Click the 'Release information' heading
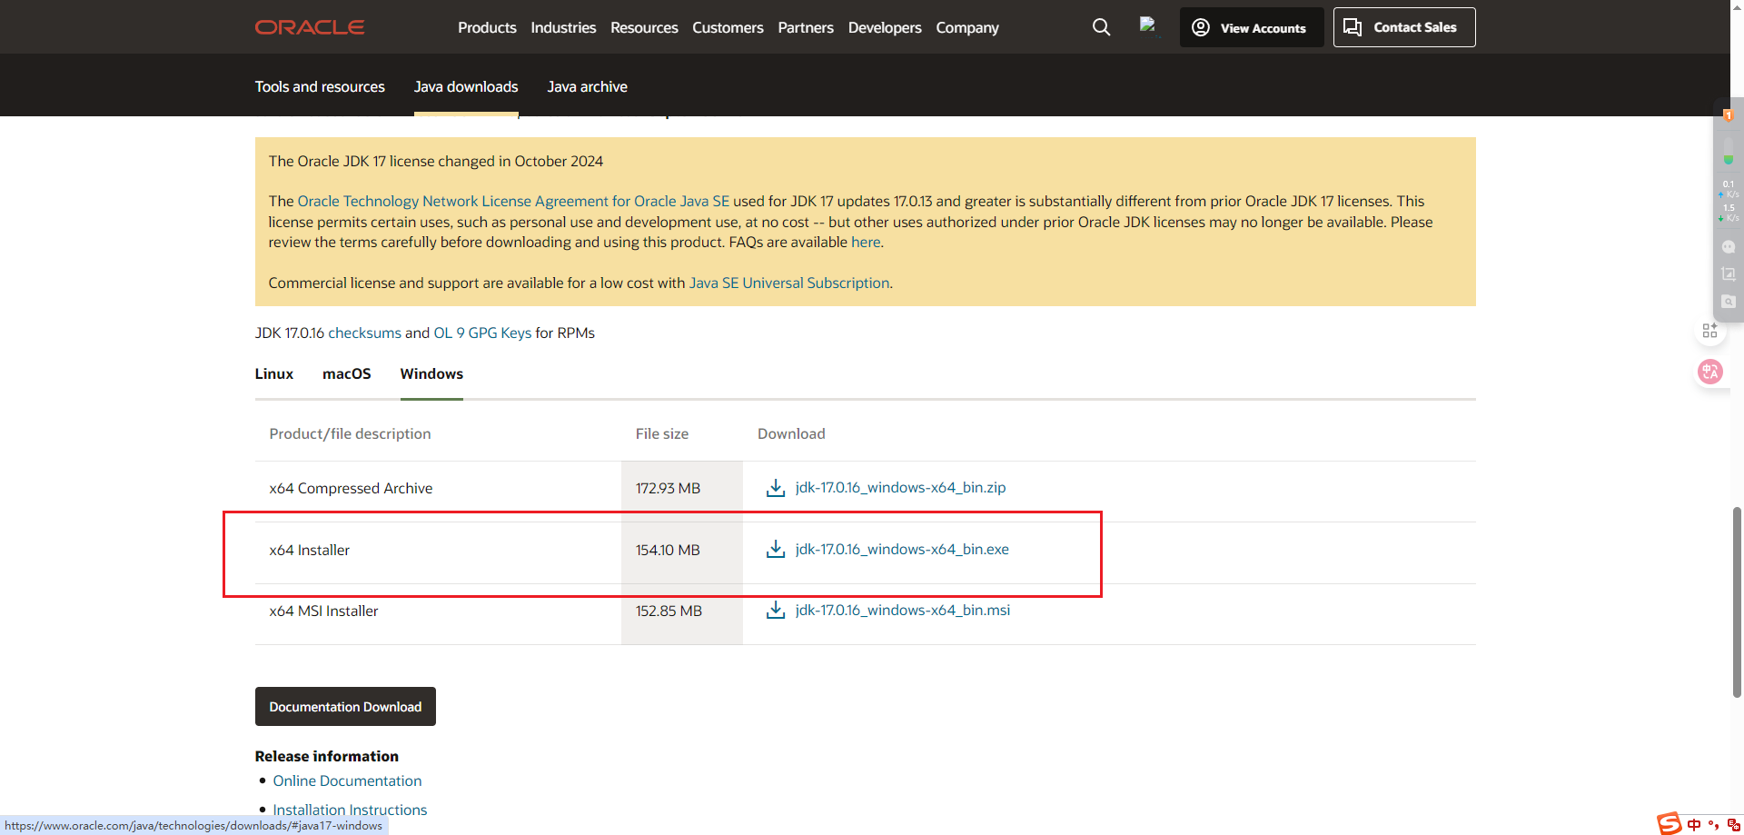 click(x=327, y=756)
